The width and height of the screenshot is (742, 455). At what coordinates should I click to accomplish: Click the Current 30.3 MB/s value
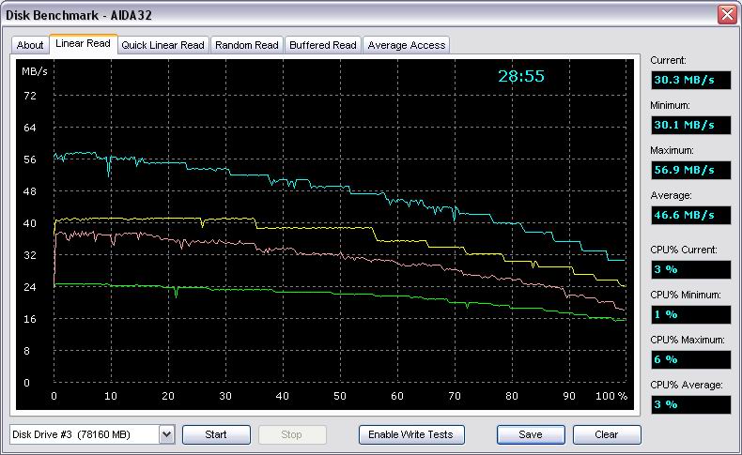(x=691, y=80)
